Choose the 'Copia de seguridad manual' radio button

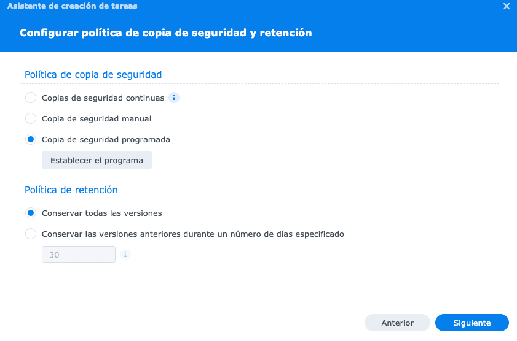tap(31, 118)
